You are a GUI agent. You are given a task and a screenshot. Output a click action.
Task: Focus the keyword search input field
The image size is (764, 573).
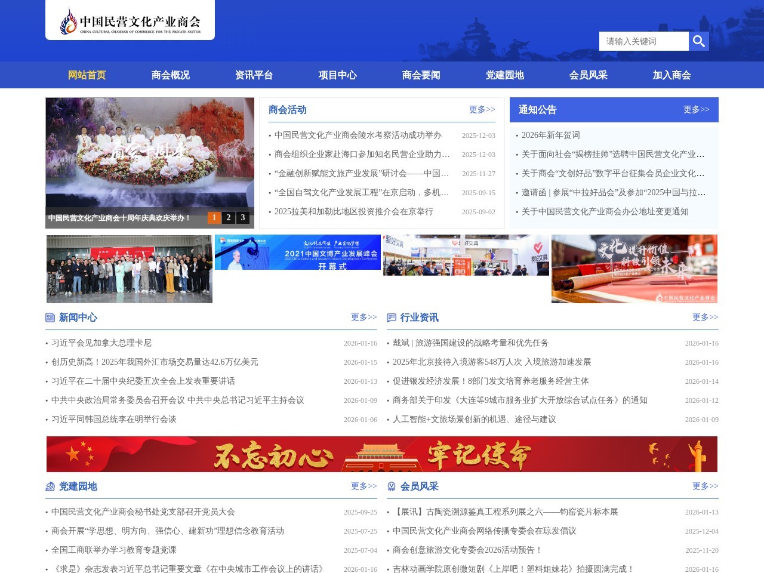643,41
